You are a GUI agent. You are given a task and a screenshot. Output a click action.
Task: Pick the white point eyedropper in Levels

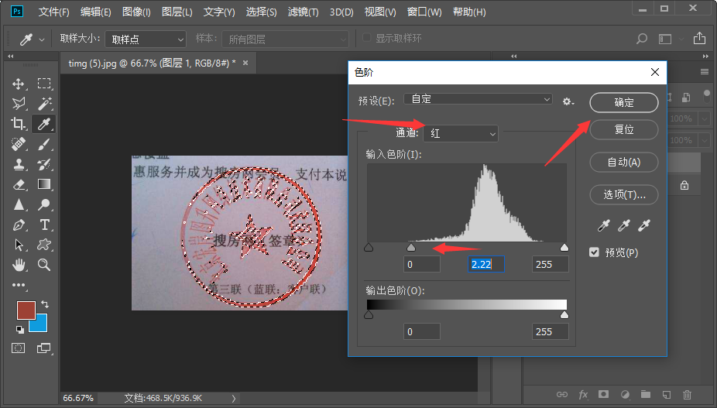click(x=644, y=225)
